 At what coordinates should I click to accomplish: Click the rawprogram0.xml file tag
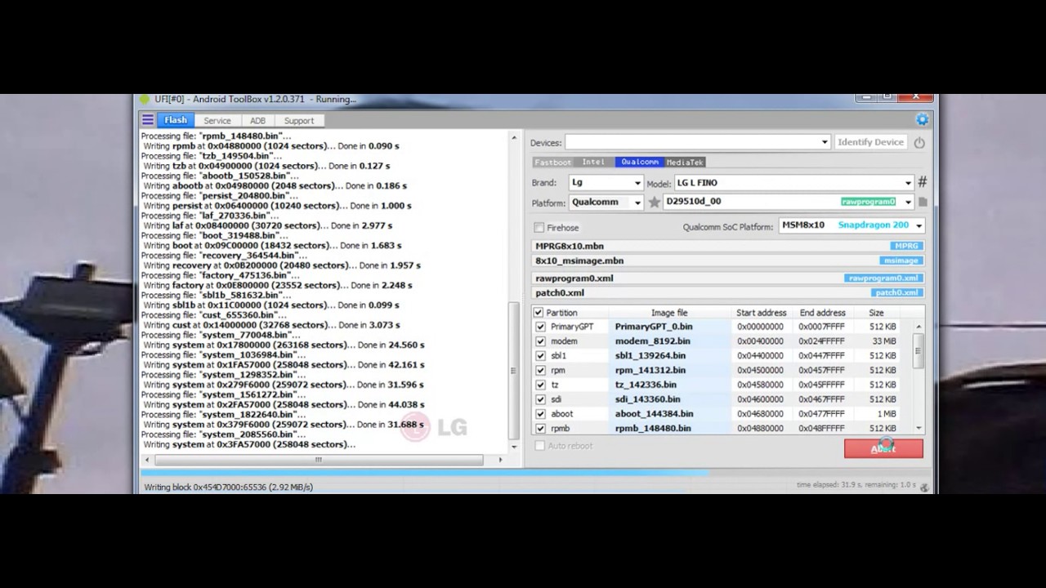[883, 278]
